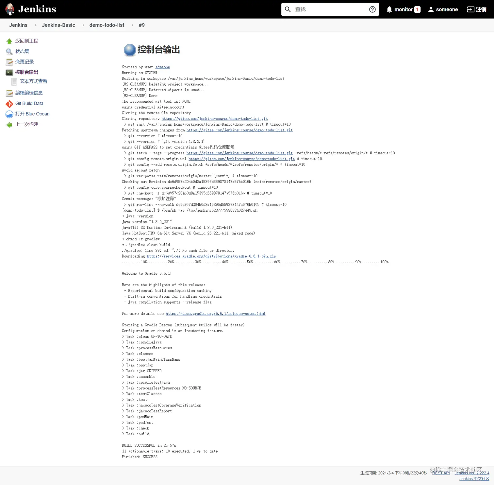Click the ./gradlew clean build line
The width and height of the screenshot is (494, 485).
tap(146, 245)
